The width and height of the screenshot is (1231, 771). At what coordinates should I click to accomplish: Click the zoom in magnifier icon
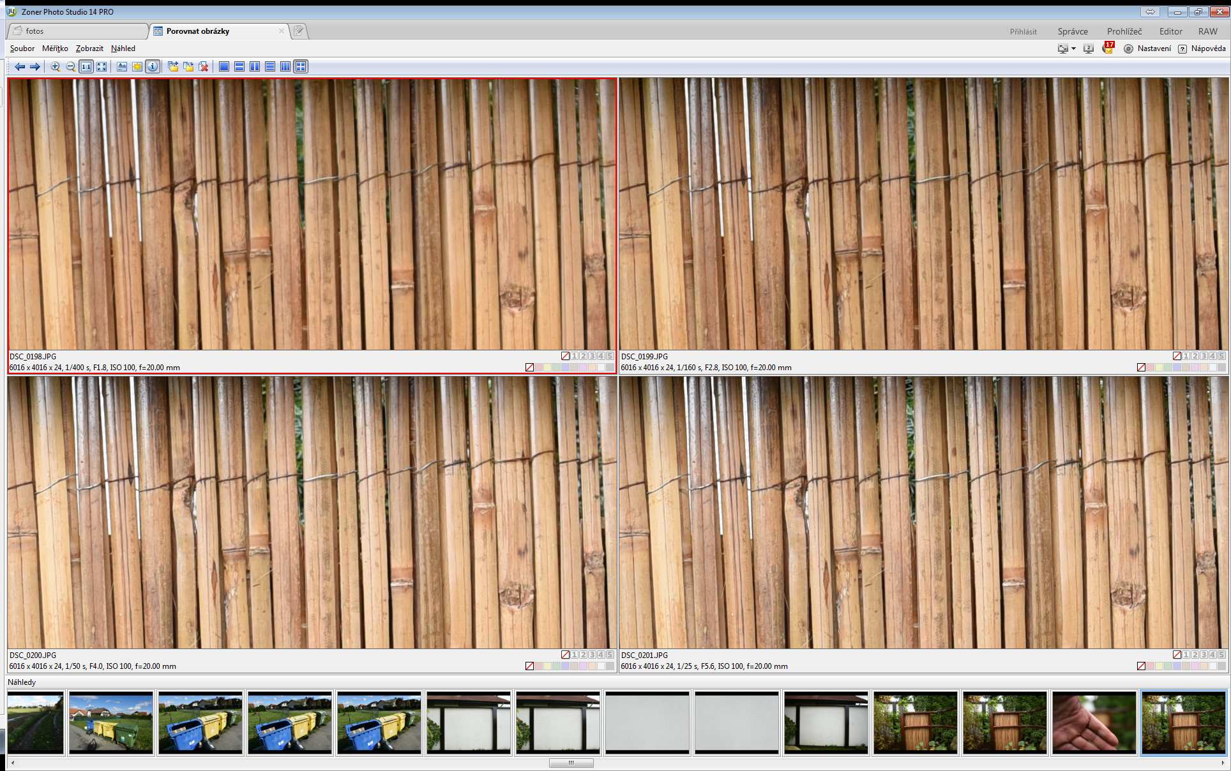coord(56,66)
